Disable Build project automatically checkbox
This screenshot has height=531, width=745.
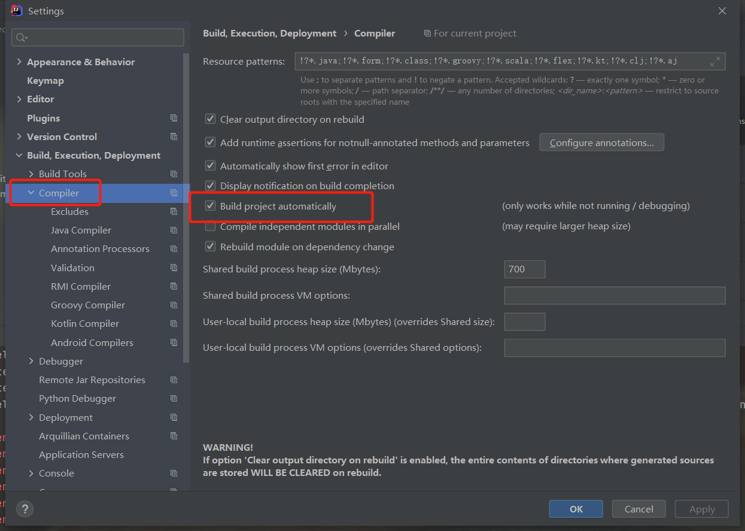[x=210, y=206]
